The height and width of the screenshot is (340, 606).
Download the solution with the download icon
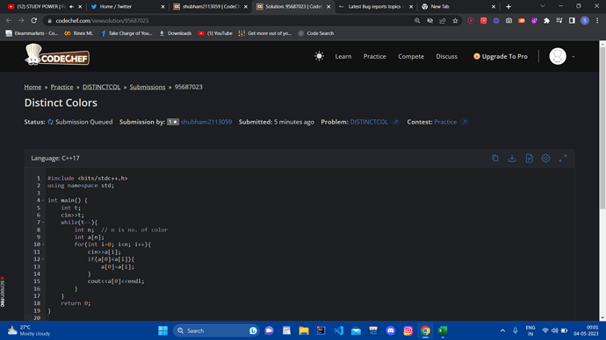[512, 158]
